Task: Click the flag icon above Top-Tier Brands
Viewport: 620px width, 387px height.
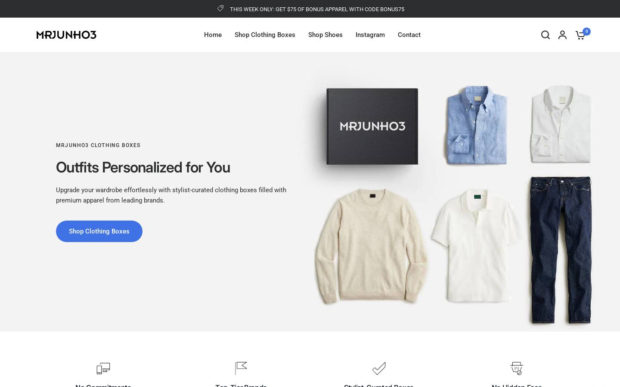Action: (241, 368)
